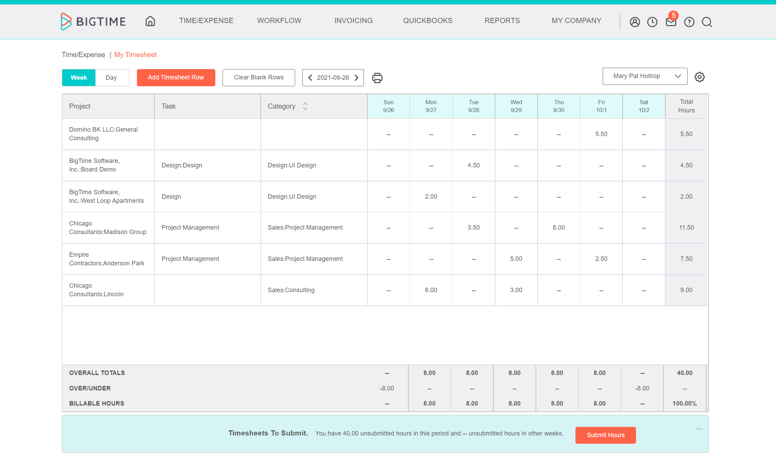
Task: Open the help question mark icon
Action: [689, 22]
